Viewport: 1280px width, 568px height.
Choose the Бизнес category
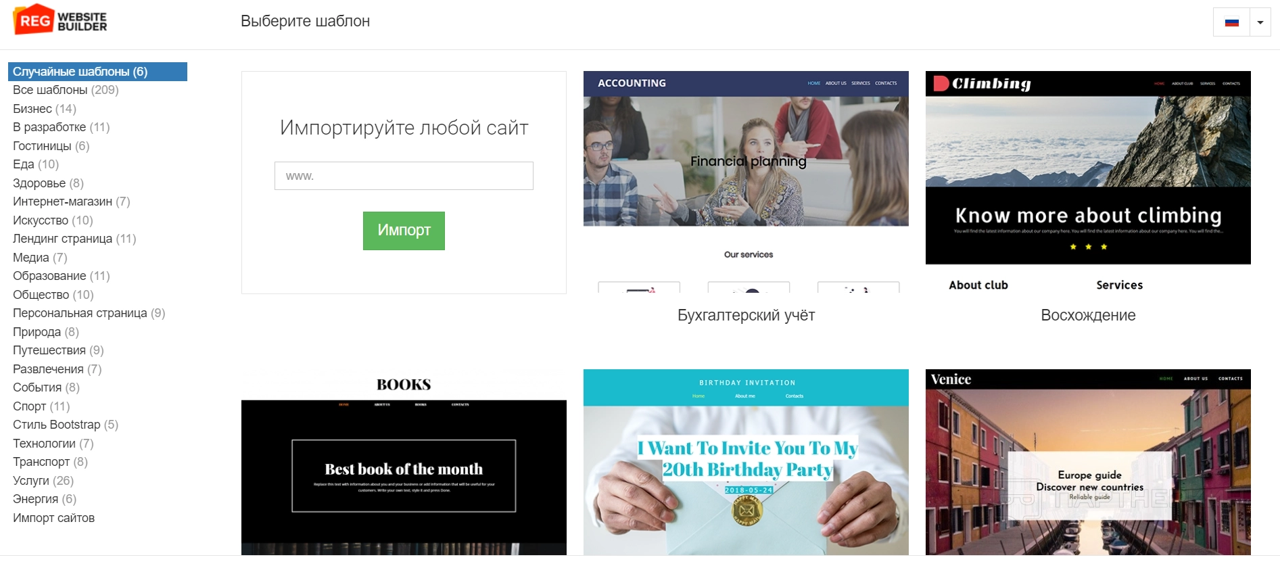pos(45,109)
